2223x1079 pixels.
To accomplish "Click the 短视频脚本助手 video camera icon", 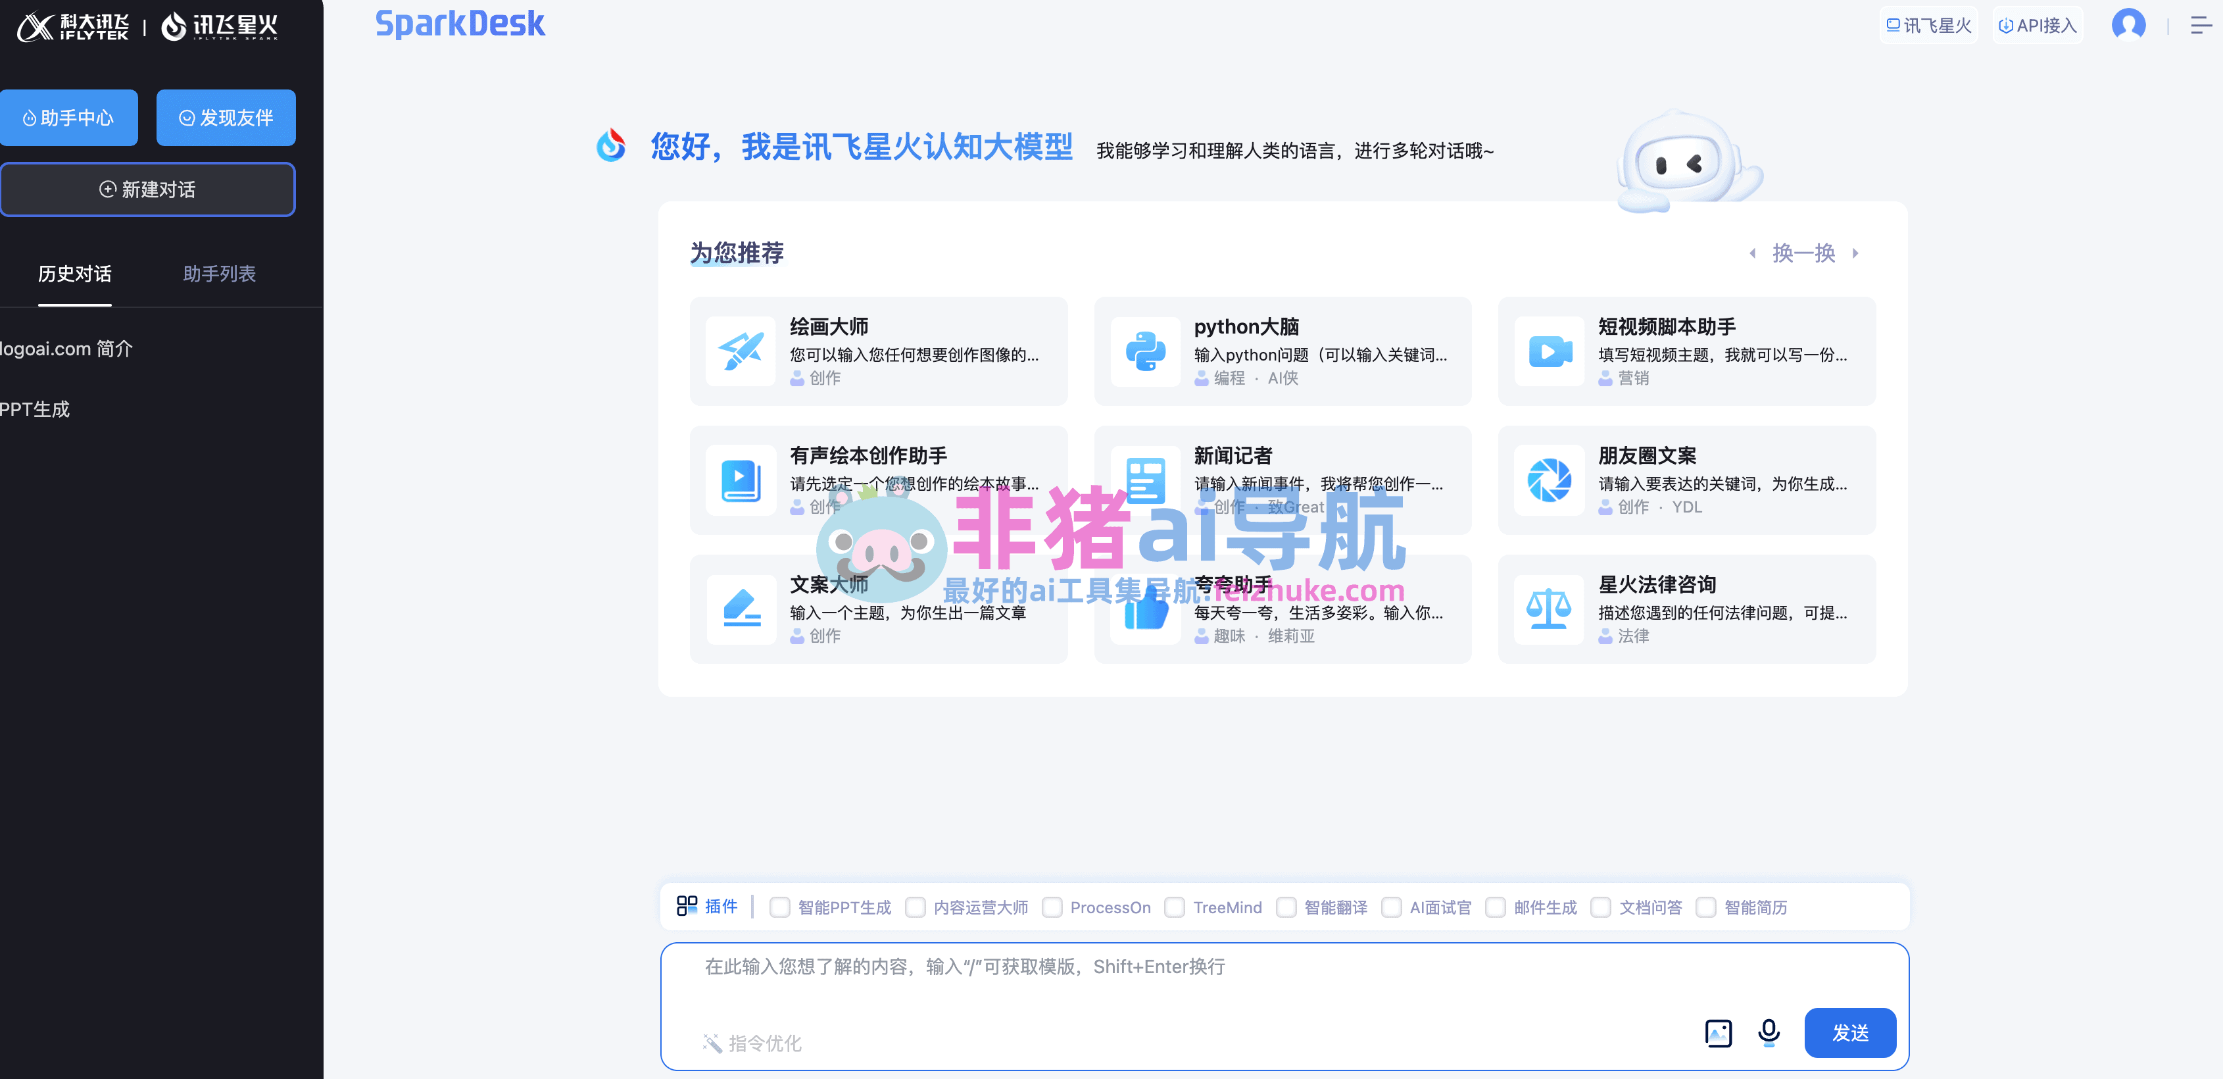I will (x=1549, y=351).
